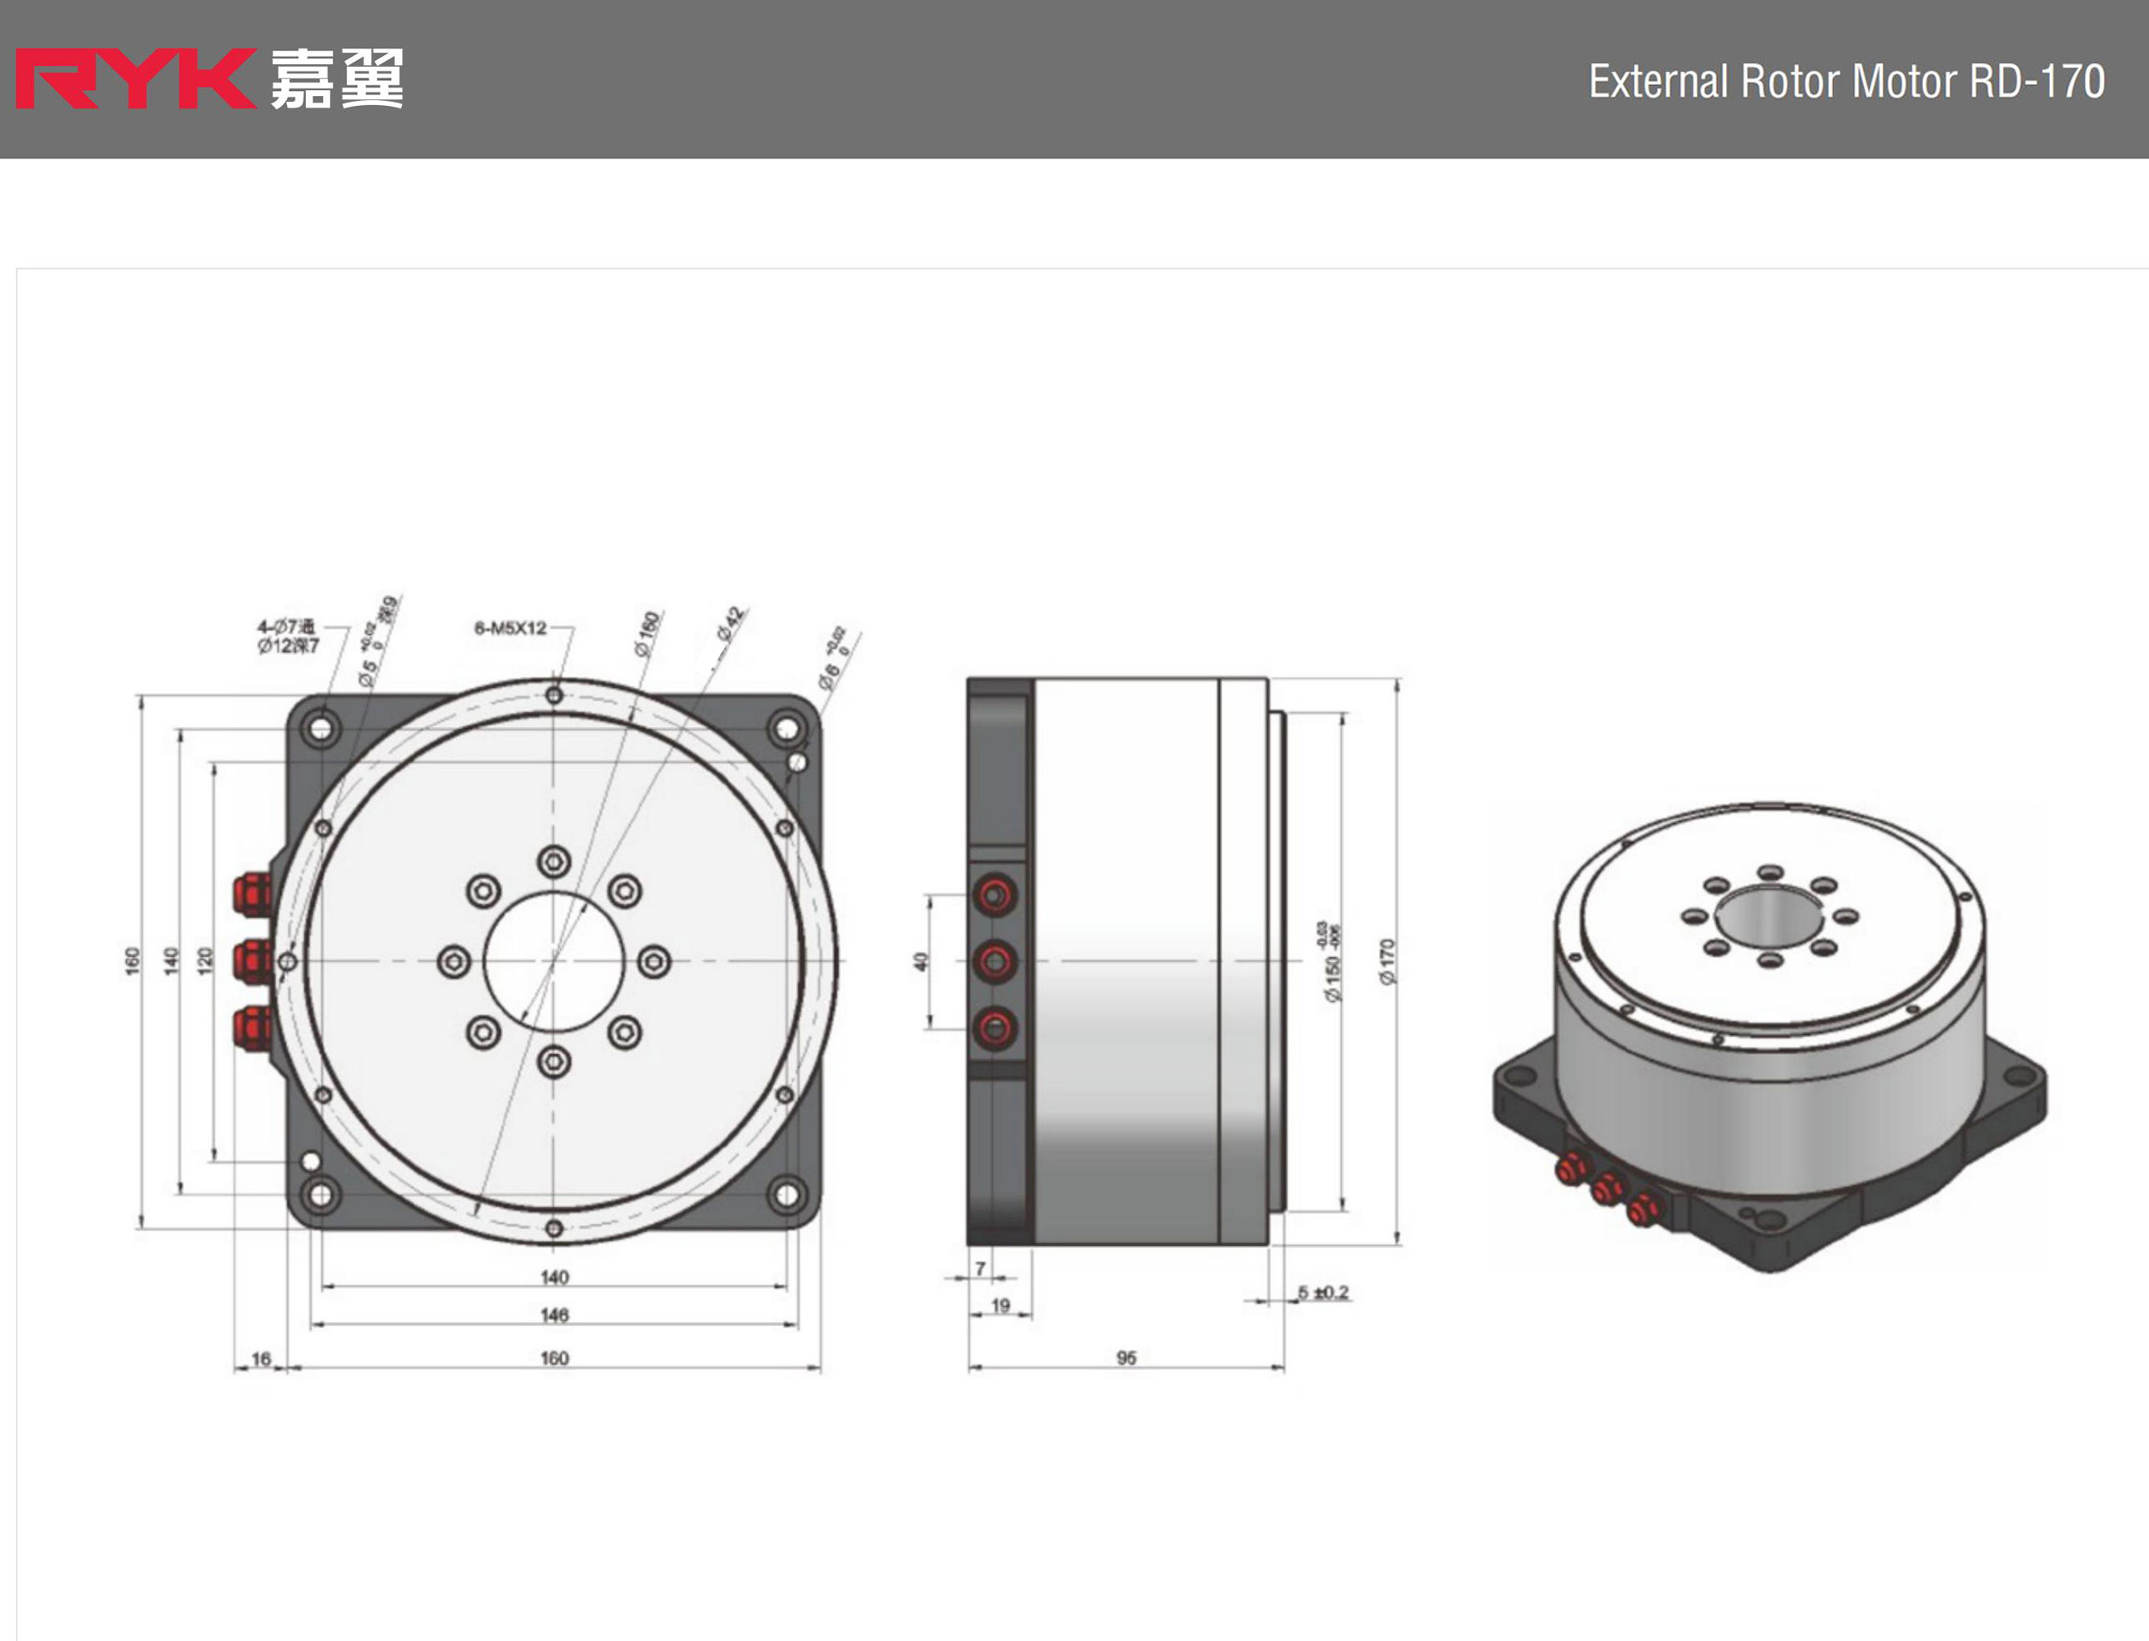The height and width of the screenshot is (1641, 2149).
Task: Click center bore of front view drawing
Action: pyautogui.click(x=554, y=962)
